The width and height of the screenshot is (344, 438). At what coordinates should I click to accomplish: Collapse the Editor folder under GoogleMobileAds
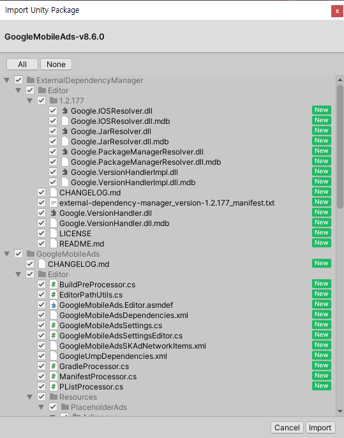pyautogui.click(x=19, y=275)
